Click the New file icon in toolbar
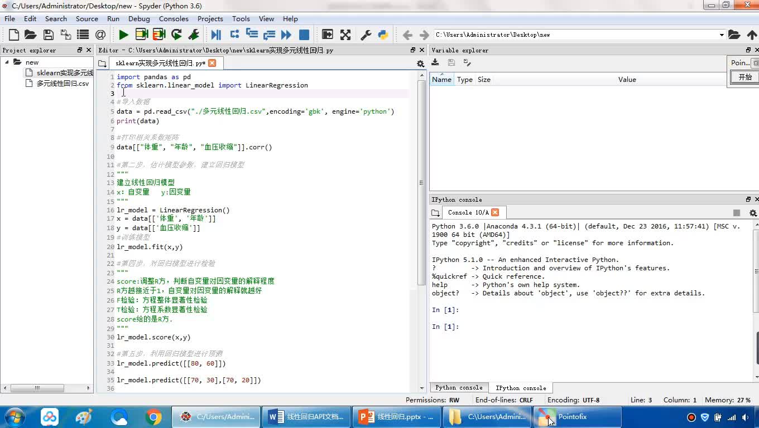 point(14,35)
